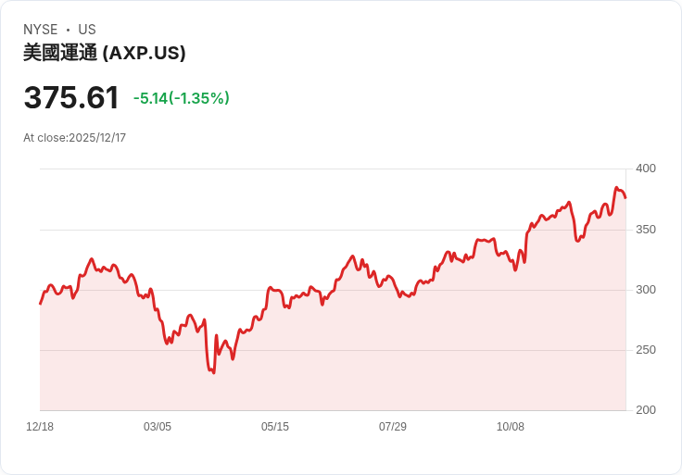
Task: Click the chart's highest peak near the end
Action: tap(616, 188)
